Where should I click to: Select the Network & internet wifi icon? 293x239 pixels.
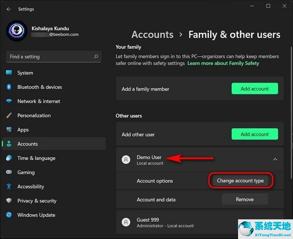(9, 101)
